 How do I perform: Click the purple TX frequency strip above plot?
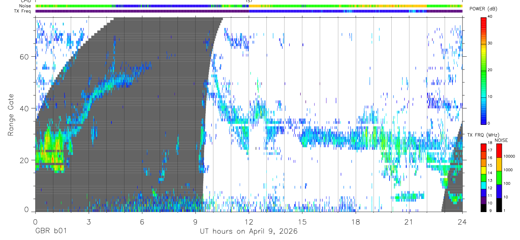249,11
